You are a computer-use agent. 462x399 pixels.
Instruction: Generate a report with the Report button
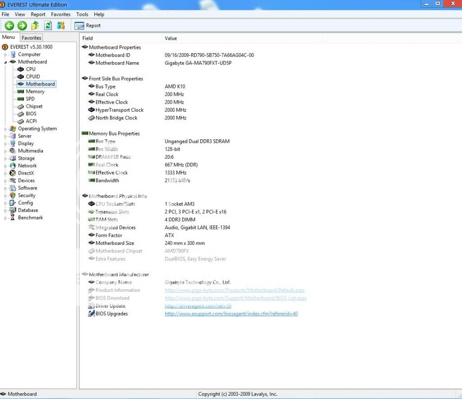tap(88, 26)
